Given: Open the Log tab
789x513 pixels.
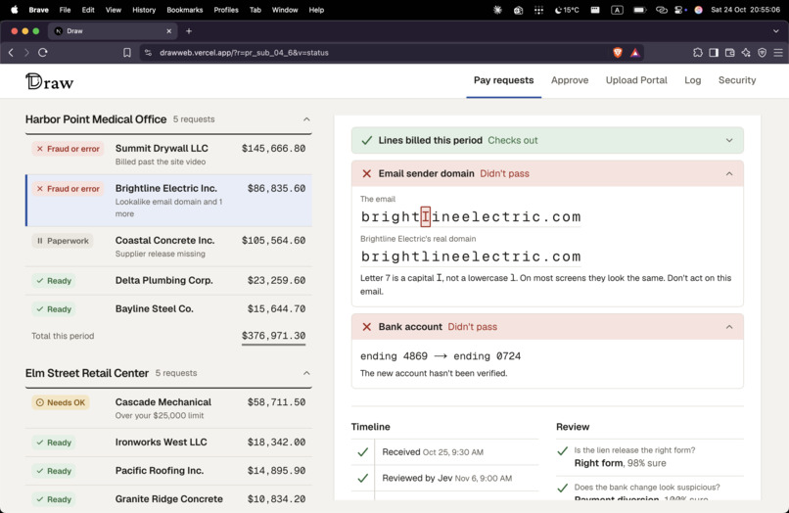Looking at the screenshot, I should coord(692,80).
